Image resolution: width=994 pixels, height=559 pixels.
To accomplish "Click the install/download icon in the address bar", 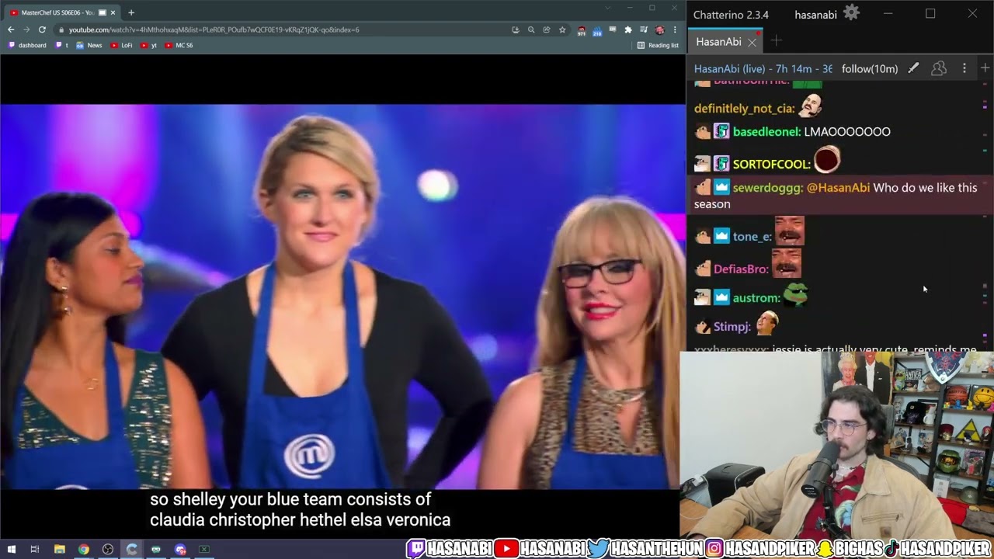I will 516,30.
